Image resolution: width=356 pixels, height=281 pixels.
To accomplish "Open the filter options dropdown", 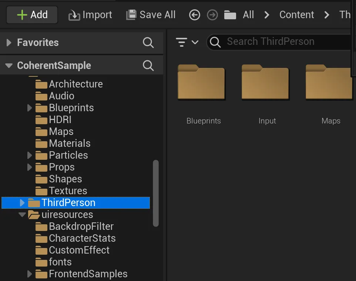I will click(187, 42).
